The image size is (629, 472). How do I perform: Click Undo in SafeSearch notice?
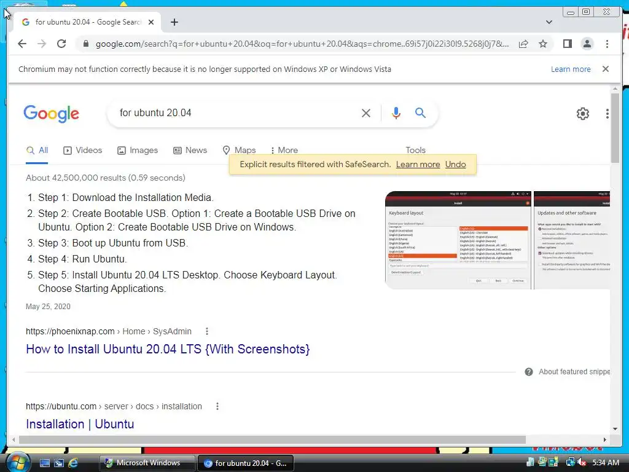click(455, 164)
